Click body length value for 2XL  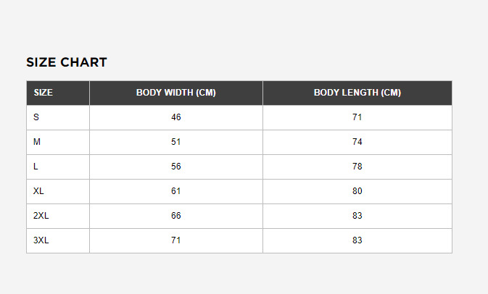357,215
